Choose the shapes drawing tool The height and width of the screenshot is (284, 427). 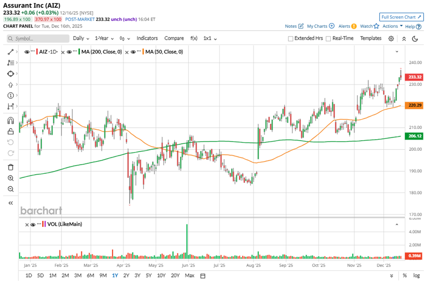click(x=10, y=73)
